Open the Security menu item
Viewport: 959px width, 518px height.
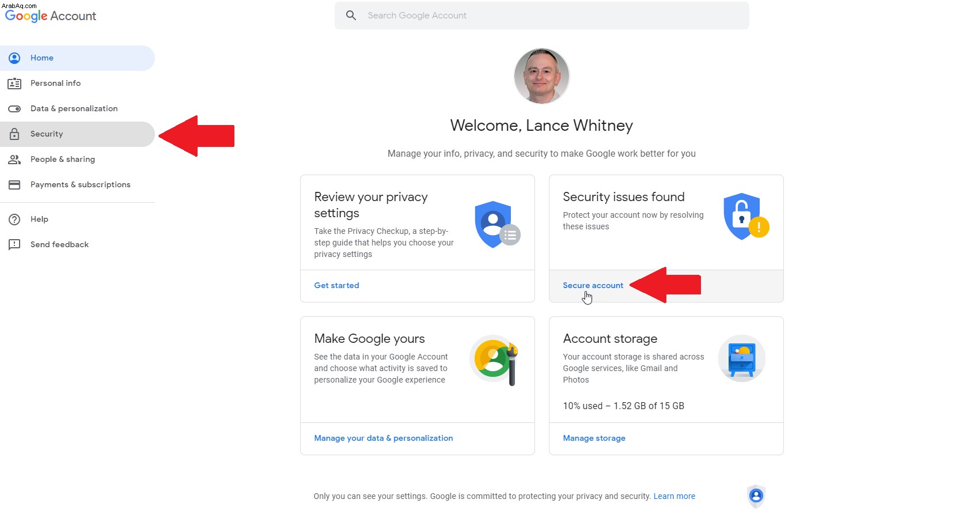tap(77, 134)
